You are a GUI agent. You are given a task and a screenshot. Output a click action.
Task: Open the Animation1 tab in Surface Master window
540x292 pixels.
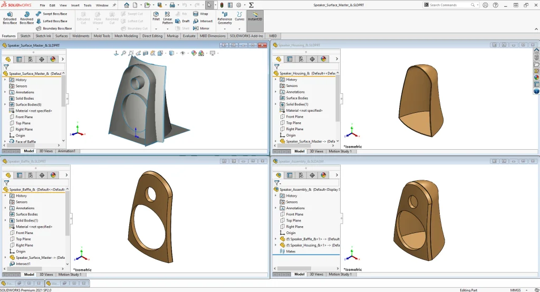coord(66,151)
